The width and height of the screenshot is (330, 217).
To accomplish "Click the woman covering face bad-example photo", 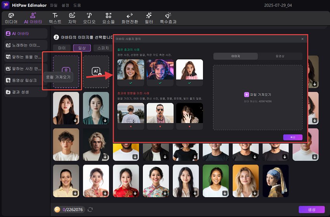I will coord(189,113).
